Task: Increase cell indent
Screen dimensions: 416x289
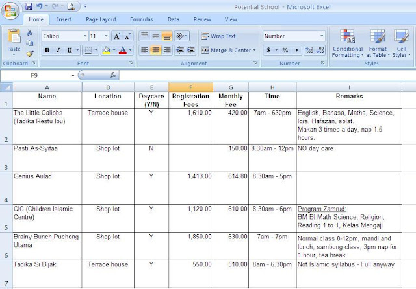Action: [x=190, y=50]
